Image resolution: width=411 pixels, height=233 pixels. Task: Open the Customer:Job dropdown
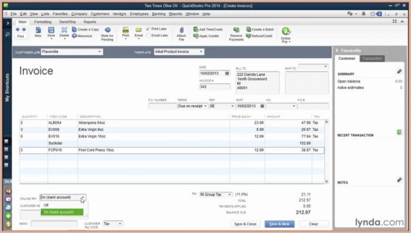tap(100, 52)
